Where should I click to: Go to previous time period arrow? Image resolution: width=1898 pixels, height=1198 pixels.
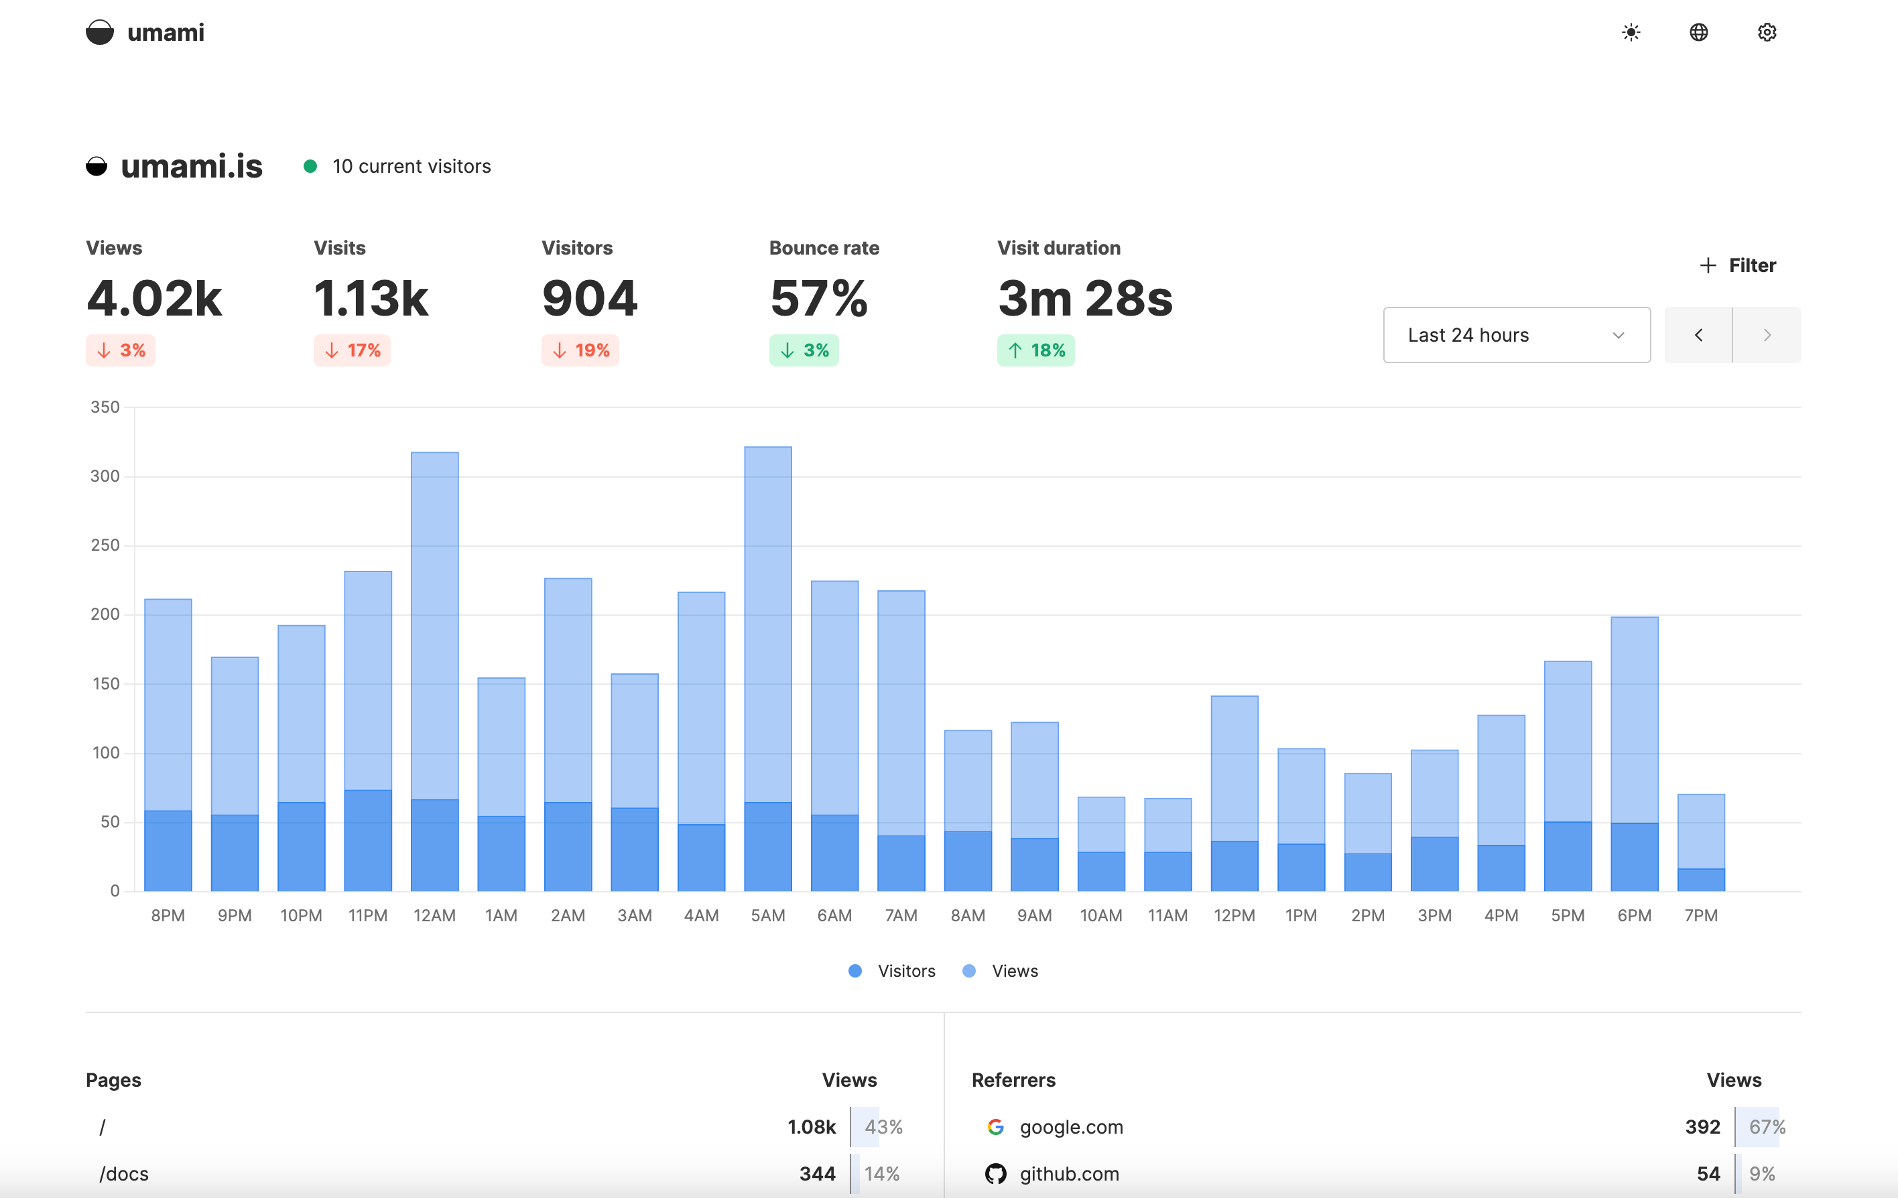click(1698, 335)
